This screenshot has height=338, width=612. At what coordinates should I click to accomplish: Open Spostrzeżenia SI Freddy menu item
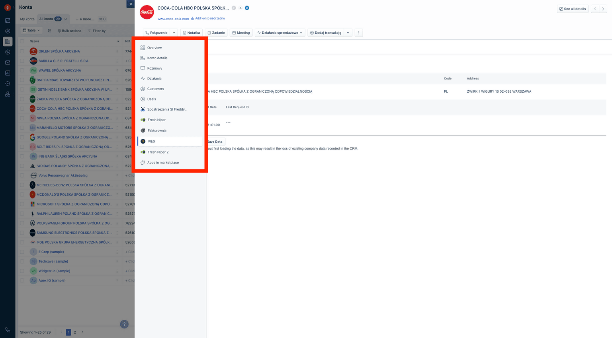click(170, 109)
